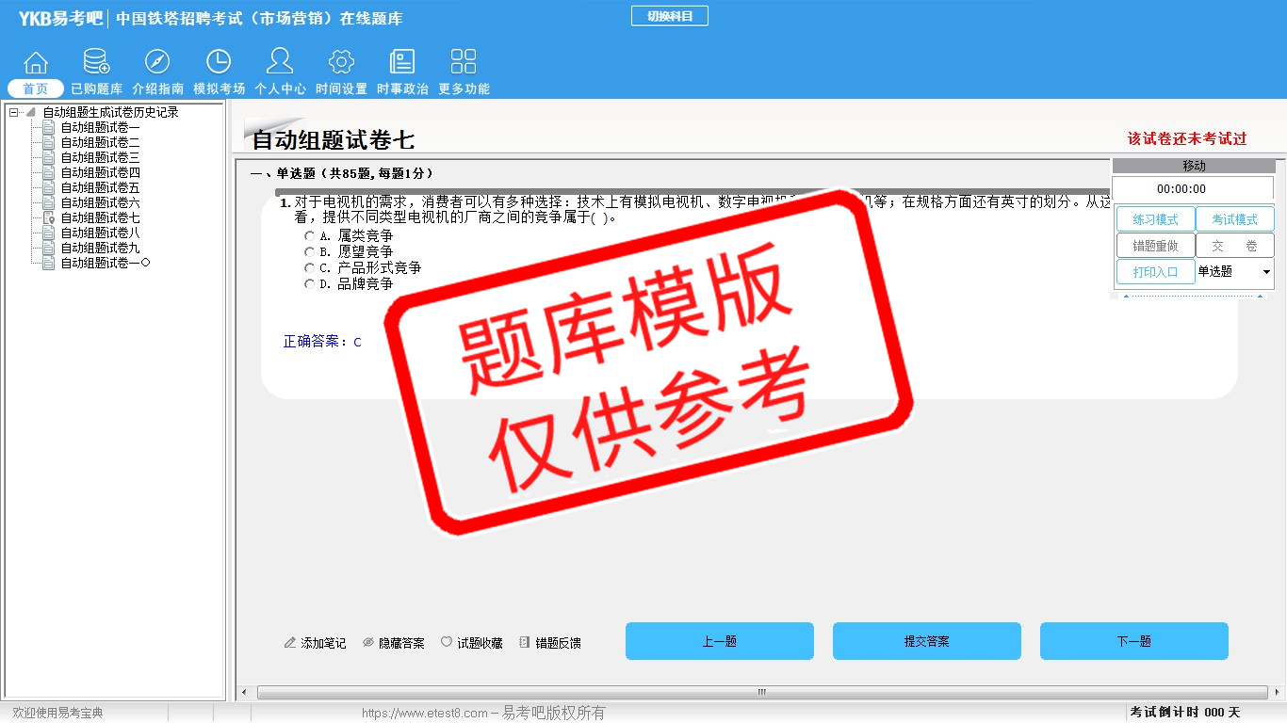This screenshot has height=723, width=1287.
Task: Click the etest8.com link in status bar
Action: click(x=483, y=713)
